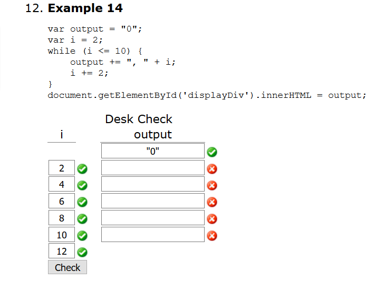Click red error icon in the i=4 row

(212, 185)
